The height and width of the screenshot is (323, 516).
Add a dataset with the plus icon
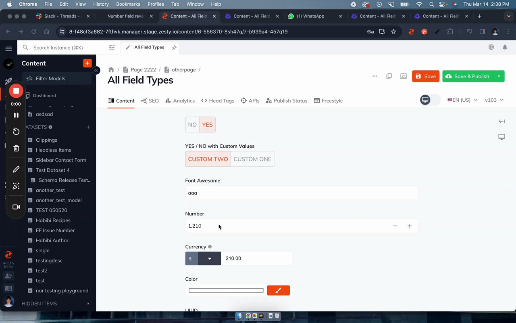(x=88, y=127)
